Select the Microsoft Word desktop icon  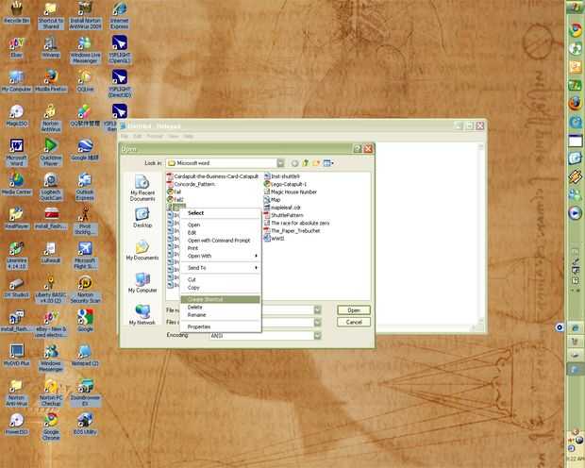16,152
